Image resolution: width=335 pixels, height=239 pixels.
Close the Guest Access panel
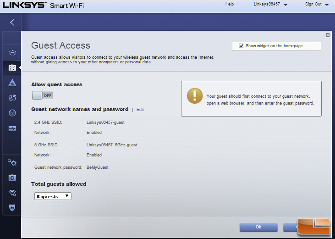click(328, 35)
